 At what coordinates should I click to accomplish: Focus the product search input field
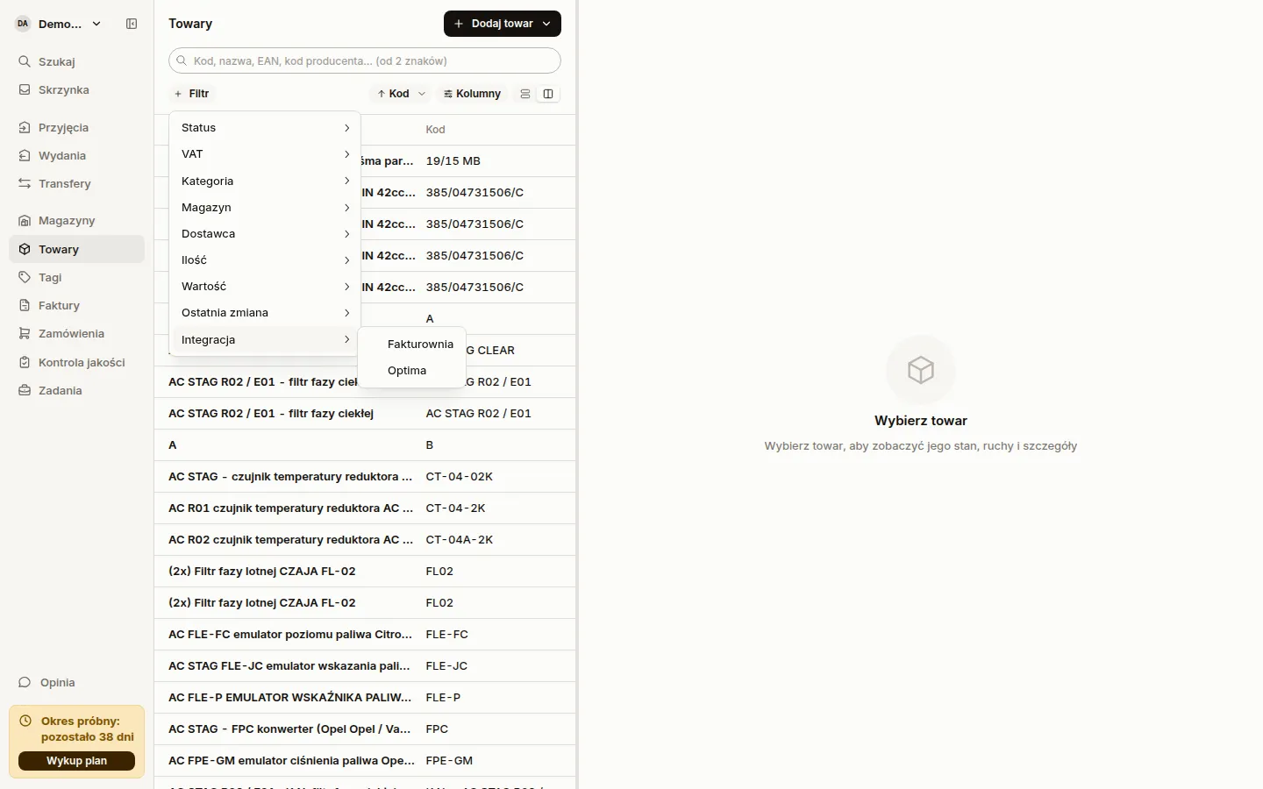pyautogui.click(x=365, y=60)
